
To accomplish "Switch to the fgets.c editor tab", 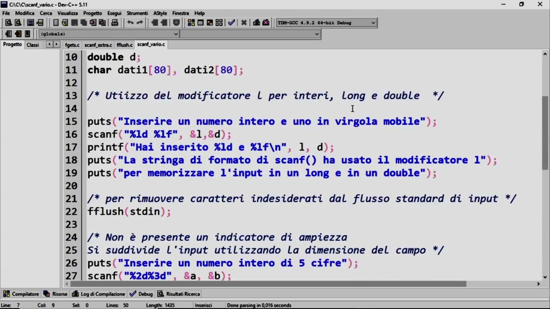I will click(72, 45).
